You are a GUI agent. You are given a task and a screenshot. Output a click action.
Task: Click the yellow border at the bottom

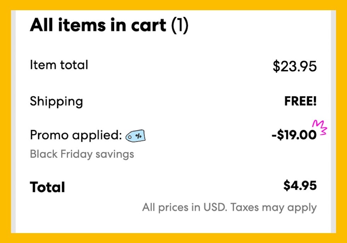pyautogui.click(x=173, y=238)
